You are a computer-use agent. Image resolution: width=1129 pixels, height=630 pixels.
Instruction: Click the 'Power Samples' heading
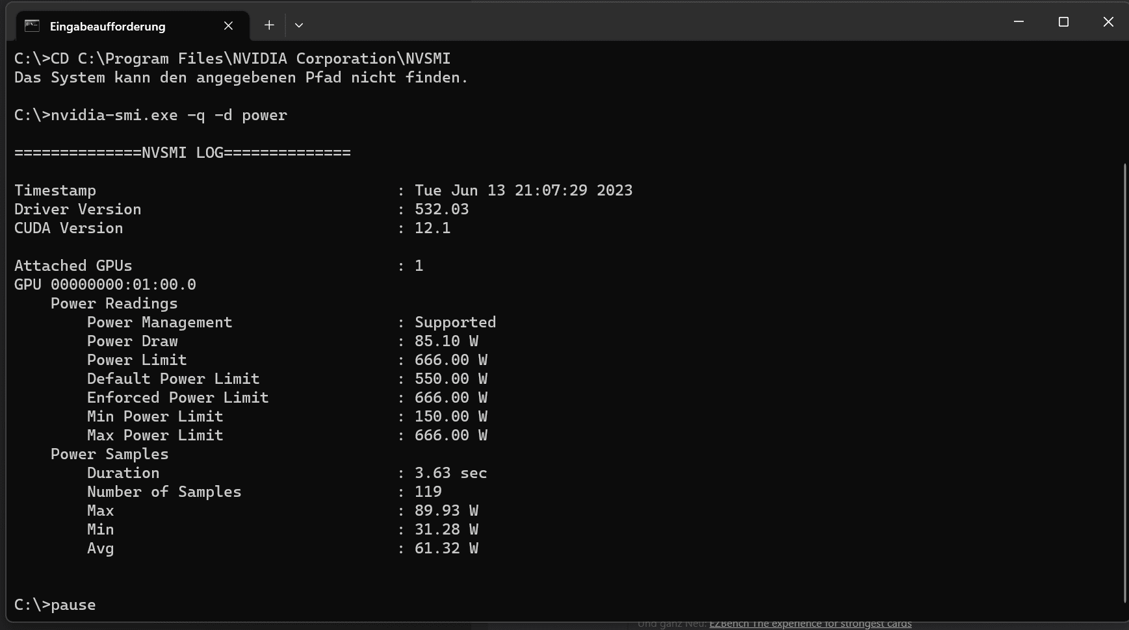click(110, 455)
